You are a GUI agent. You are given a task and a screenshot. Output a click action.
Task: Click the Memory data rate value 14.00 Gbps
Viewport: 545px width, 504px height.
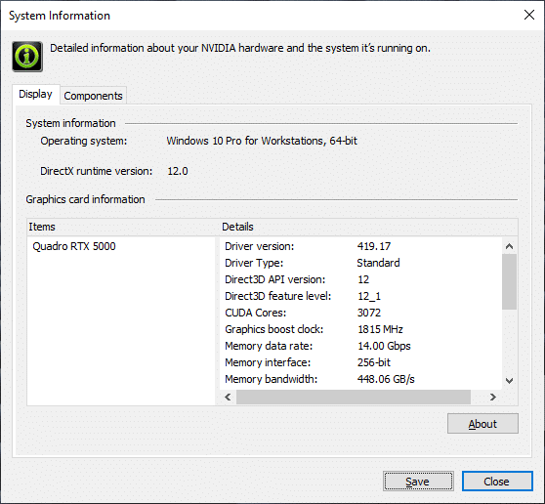pos(384,346)
